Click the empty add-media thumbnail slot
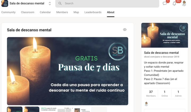191x112 pixels. 99,109
